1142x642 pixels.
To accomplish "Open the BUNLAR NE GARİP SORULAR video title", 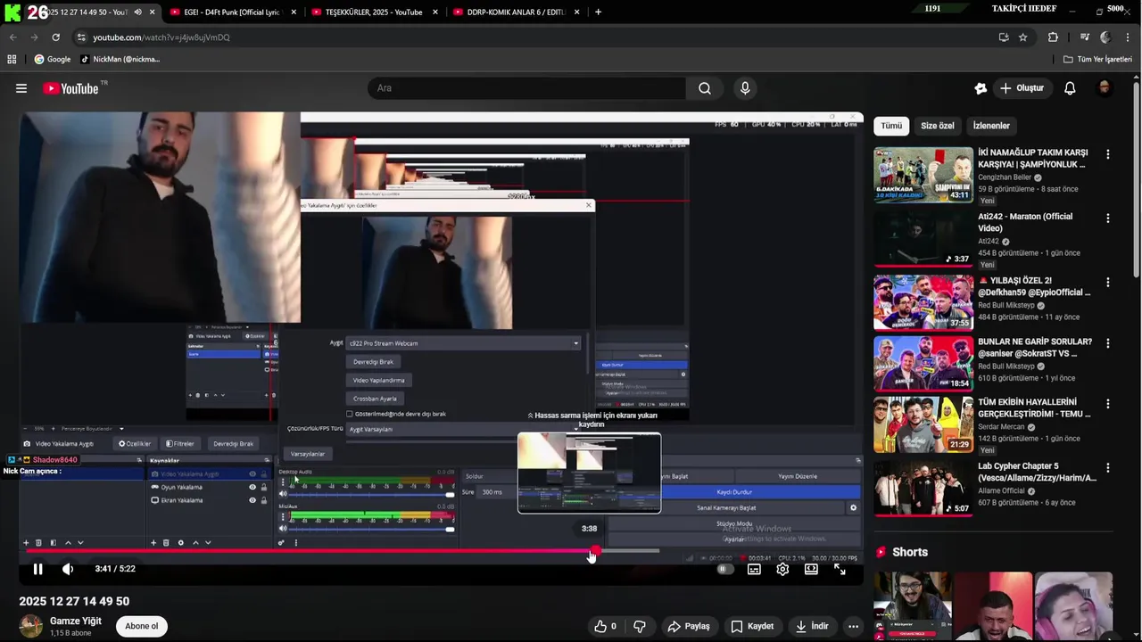I will tap(1035, 348).
